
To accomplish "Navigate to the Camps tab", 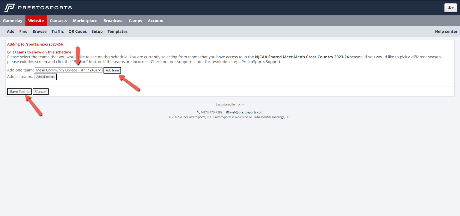I will point(135,21).
